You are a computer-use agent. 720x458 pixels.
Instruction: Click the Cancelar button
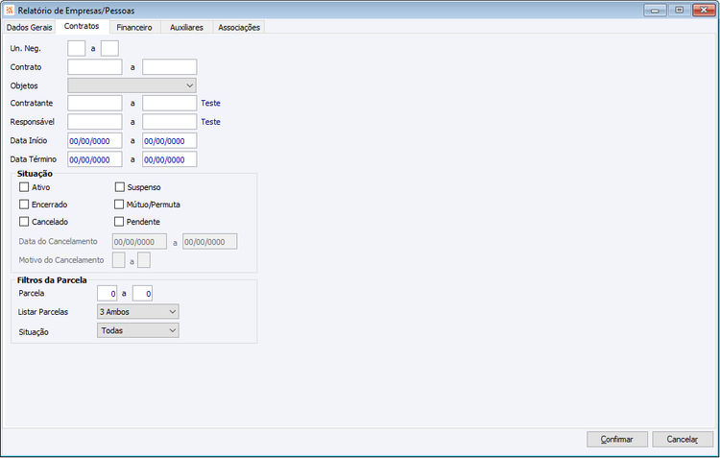coord(683,439)
